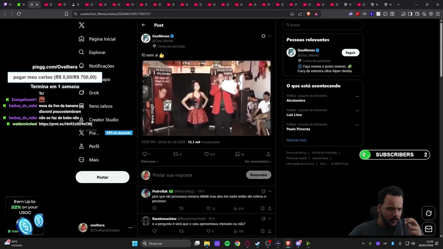The width and height of the screenshot is (443, 249).
Task: Reply to PedroBzk's comment
Action: [x=154, y=208]
